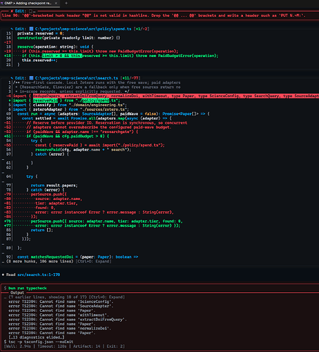Click the red X failed Edit icon
Screen dimensions: 319x352
click(12, 11)
